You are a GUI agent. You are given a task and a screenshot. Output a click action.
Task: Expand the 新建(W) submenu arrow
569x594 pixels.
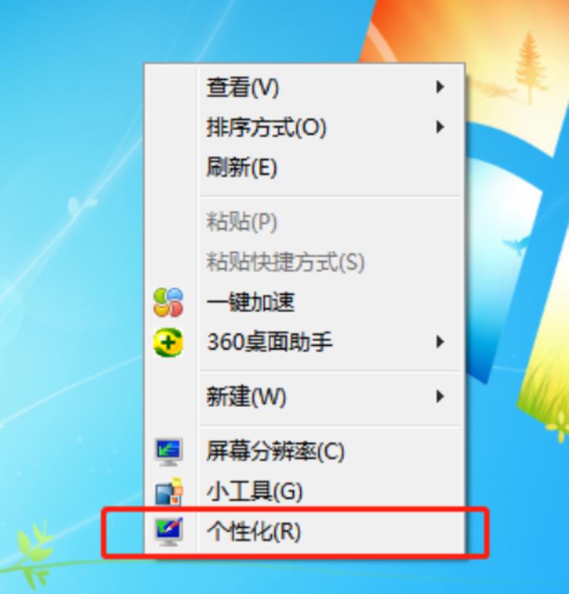440,397
